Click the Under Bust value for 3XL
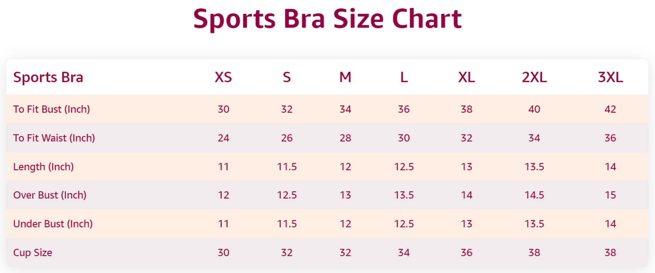The image size is (655, 273). (x=610, y=224)
